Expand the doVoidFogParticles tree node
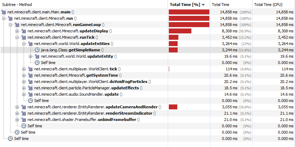This screenshot has width=295, height=147. click(x=24, y=82)
